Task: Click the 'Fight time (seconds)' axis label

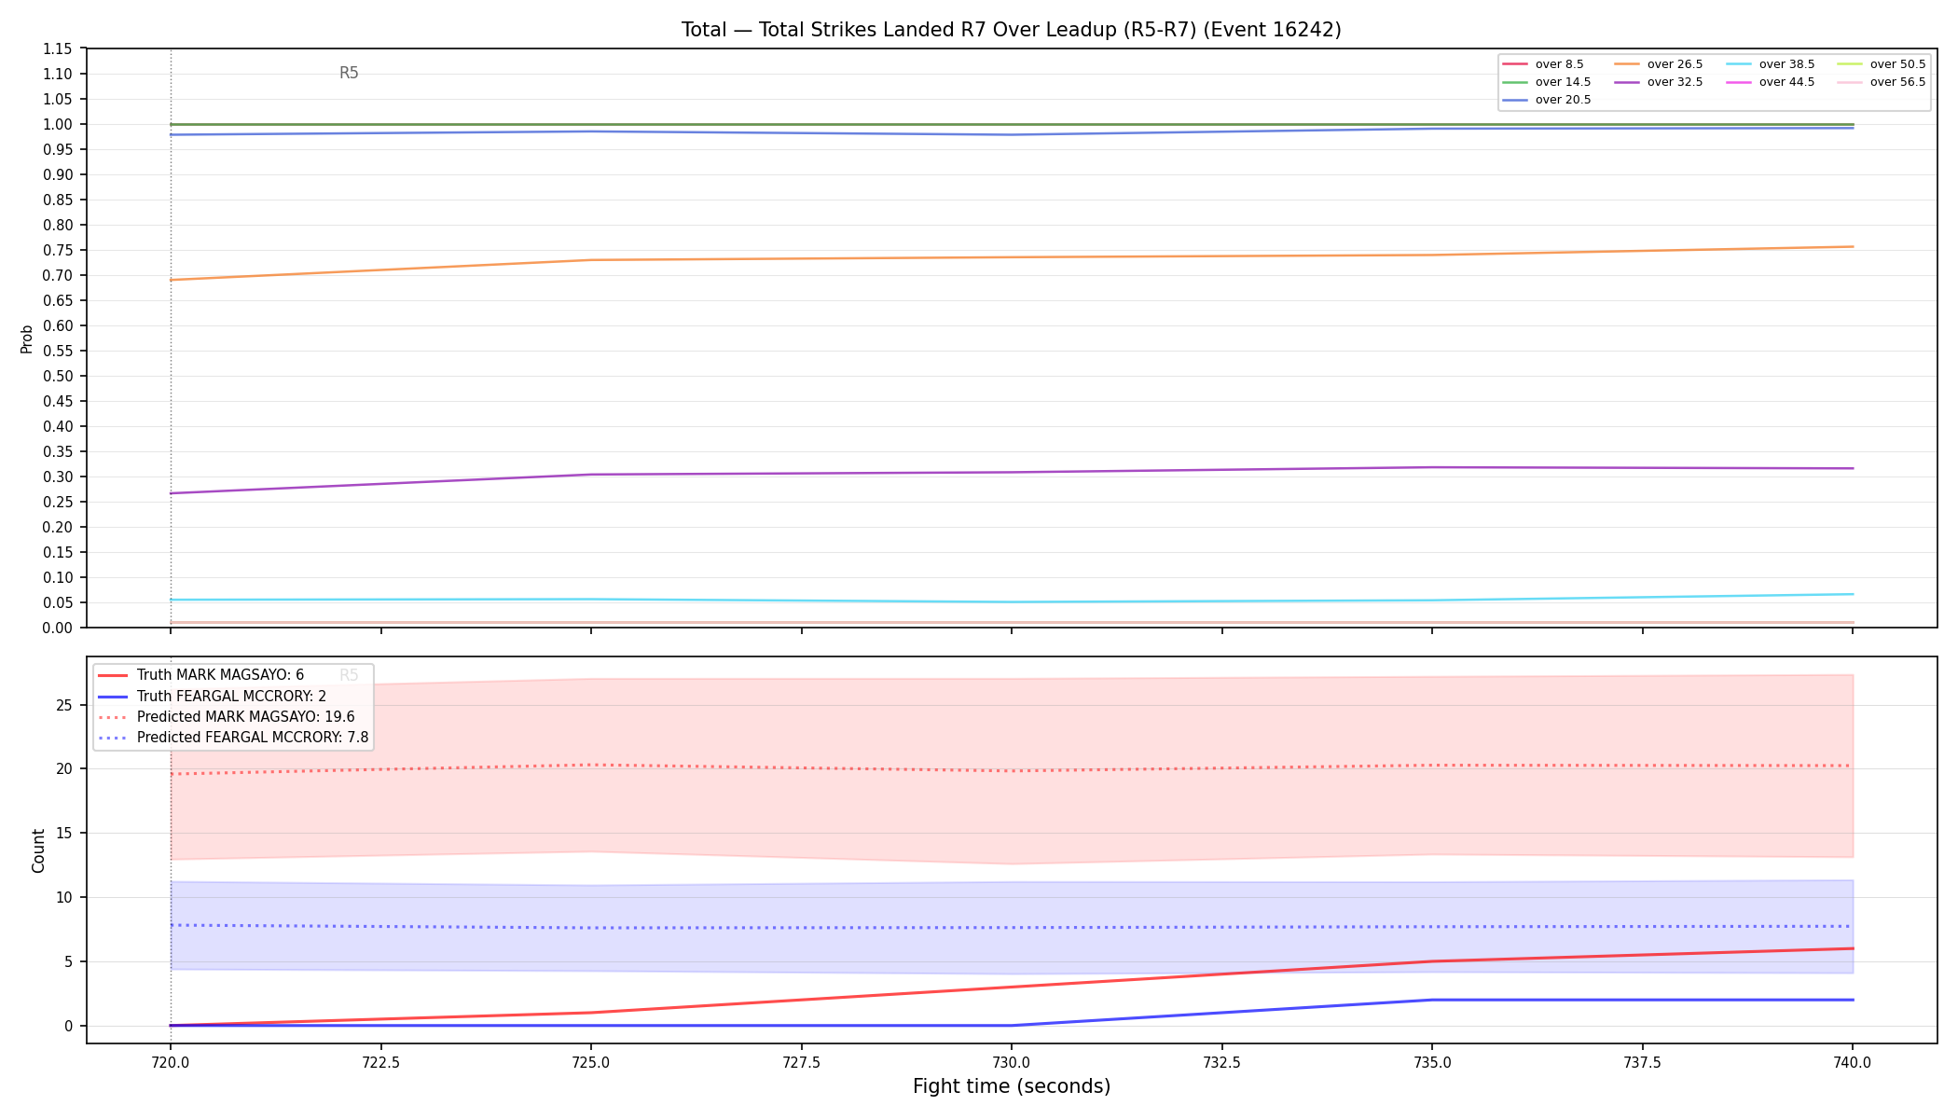Action: [1012, 1086]
